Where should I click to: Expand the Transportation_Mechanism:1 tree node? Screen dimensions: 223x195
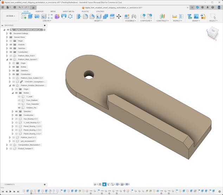(x=7, y=145)
